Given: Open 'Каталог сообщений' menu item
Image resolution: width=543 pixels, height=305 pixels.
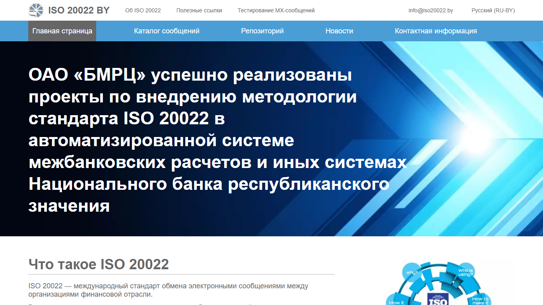Looking at the screenshot, I should [167, 31].
